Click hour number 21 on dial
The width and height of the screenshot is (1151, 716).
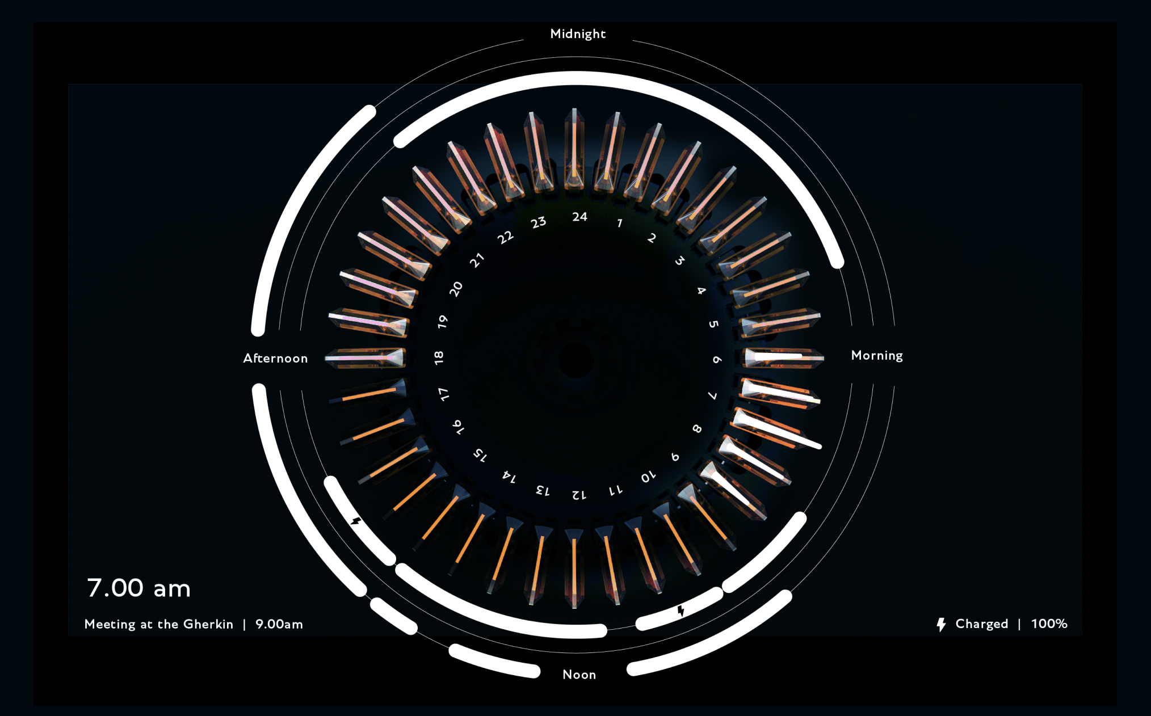pos(477,260)
